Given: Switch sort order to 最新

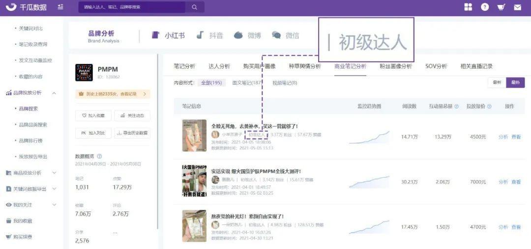Looking at the screenshot, I should click(497, 83).
